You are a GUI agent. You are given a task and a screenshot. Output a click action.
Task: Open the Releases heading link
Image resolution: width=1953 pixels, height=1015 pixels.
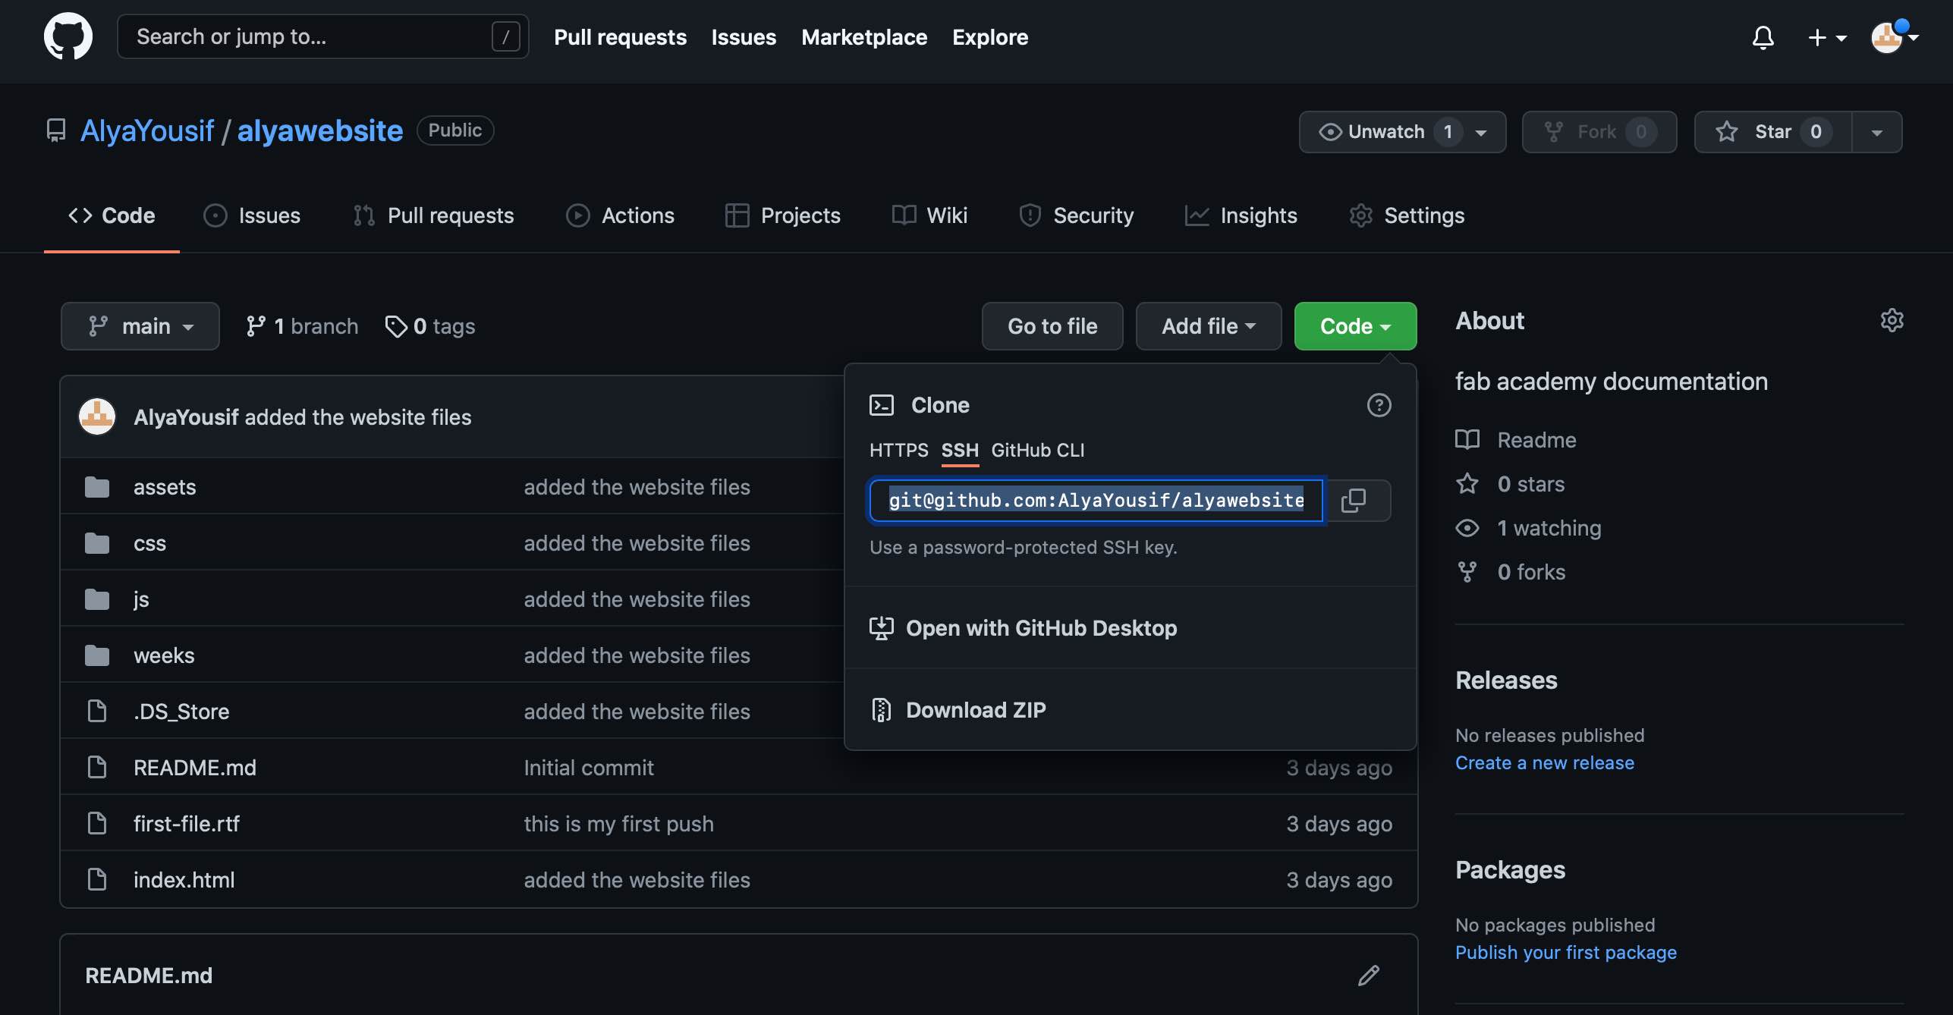pyautogui.click(x=1506, y=680)
